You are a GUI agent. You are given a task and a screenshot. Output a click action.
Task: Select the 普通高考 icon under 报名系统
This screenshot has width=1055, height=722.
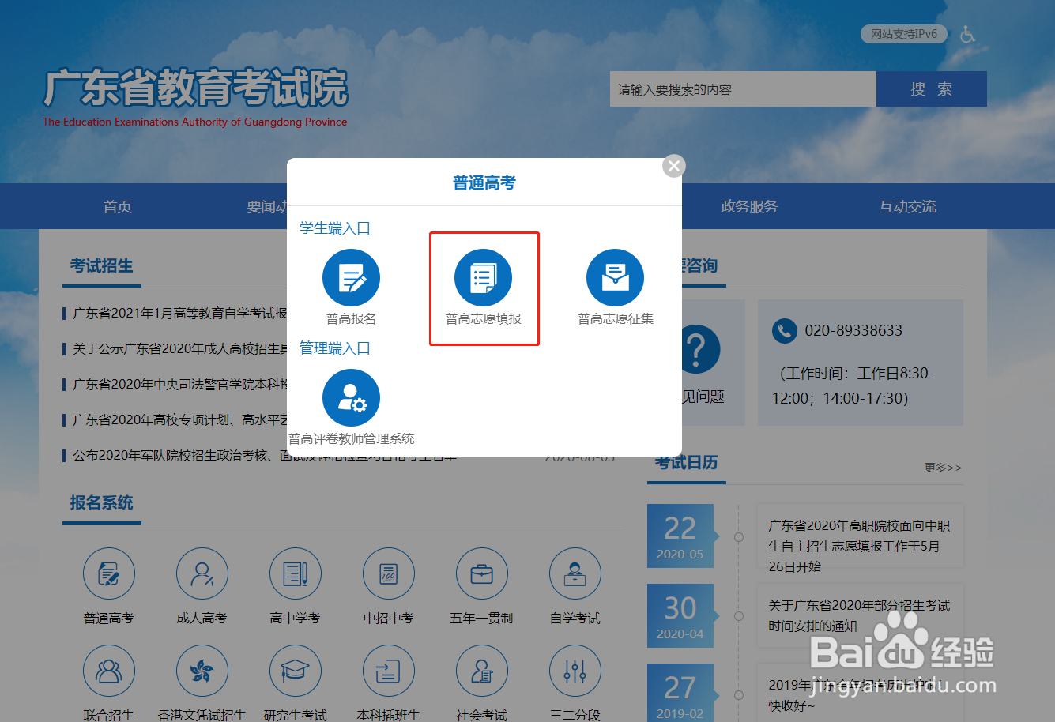109,573
